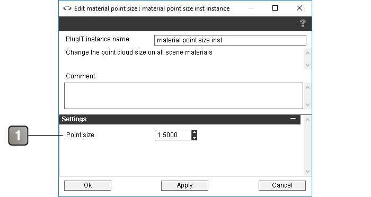371x197 pixels.
Task: Click Comment box scroll up arrow
Action: coord(307,88)
